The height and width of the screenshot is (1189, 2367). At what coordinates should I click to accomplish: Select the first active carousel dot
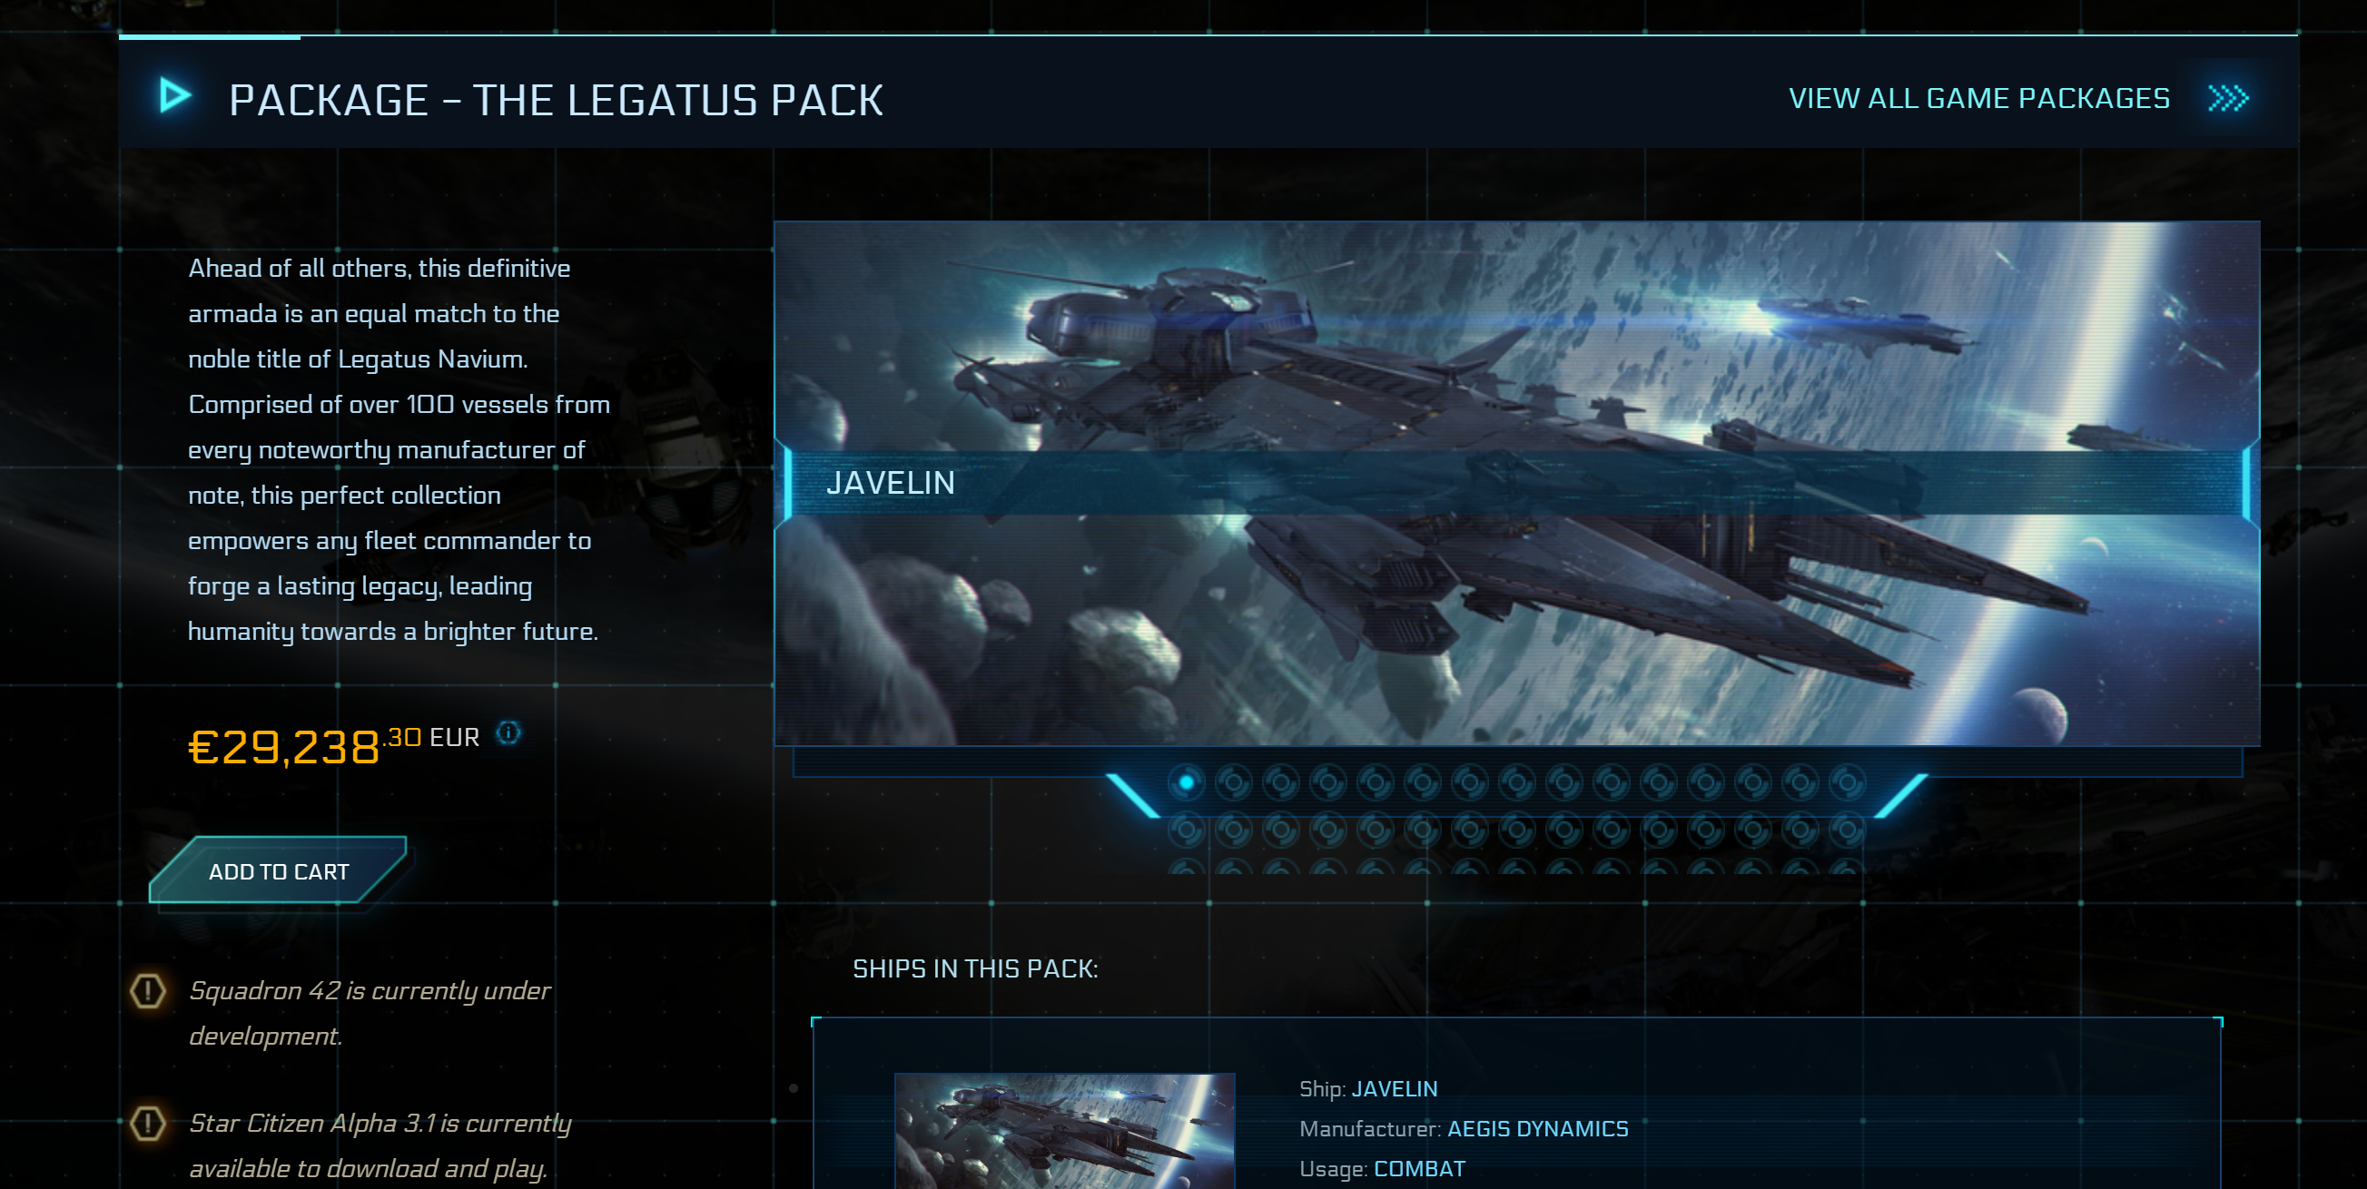point(1187,782)
